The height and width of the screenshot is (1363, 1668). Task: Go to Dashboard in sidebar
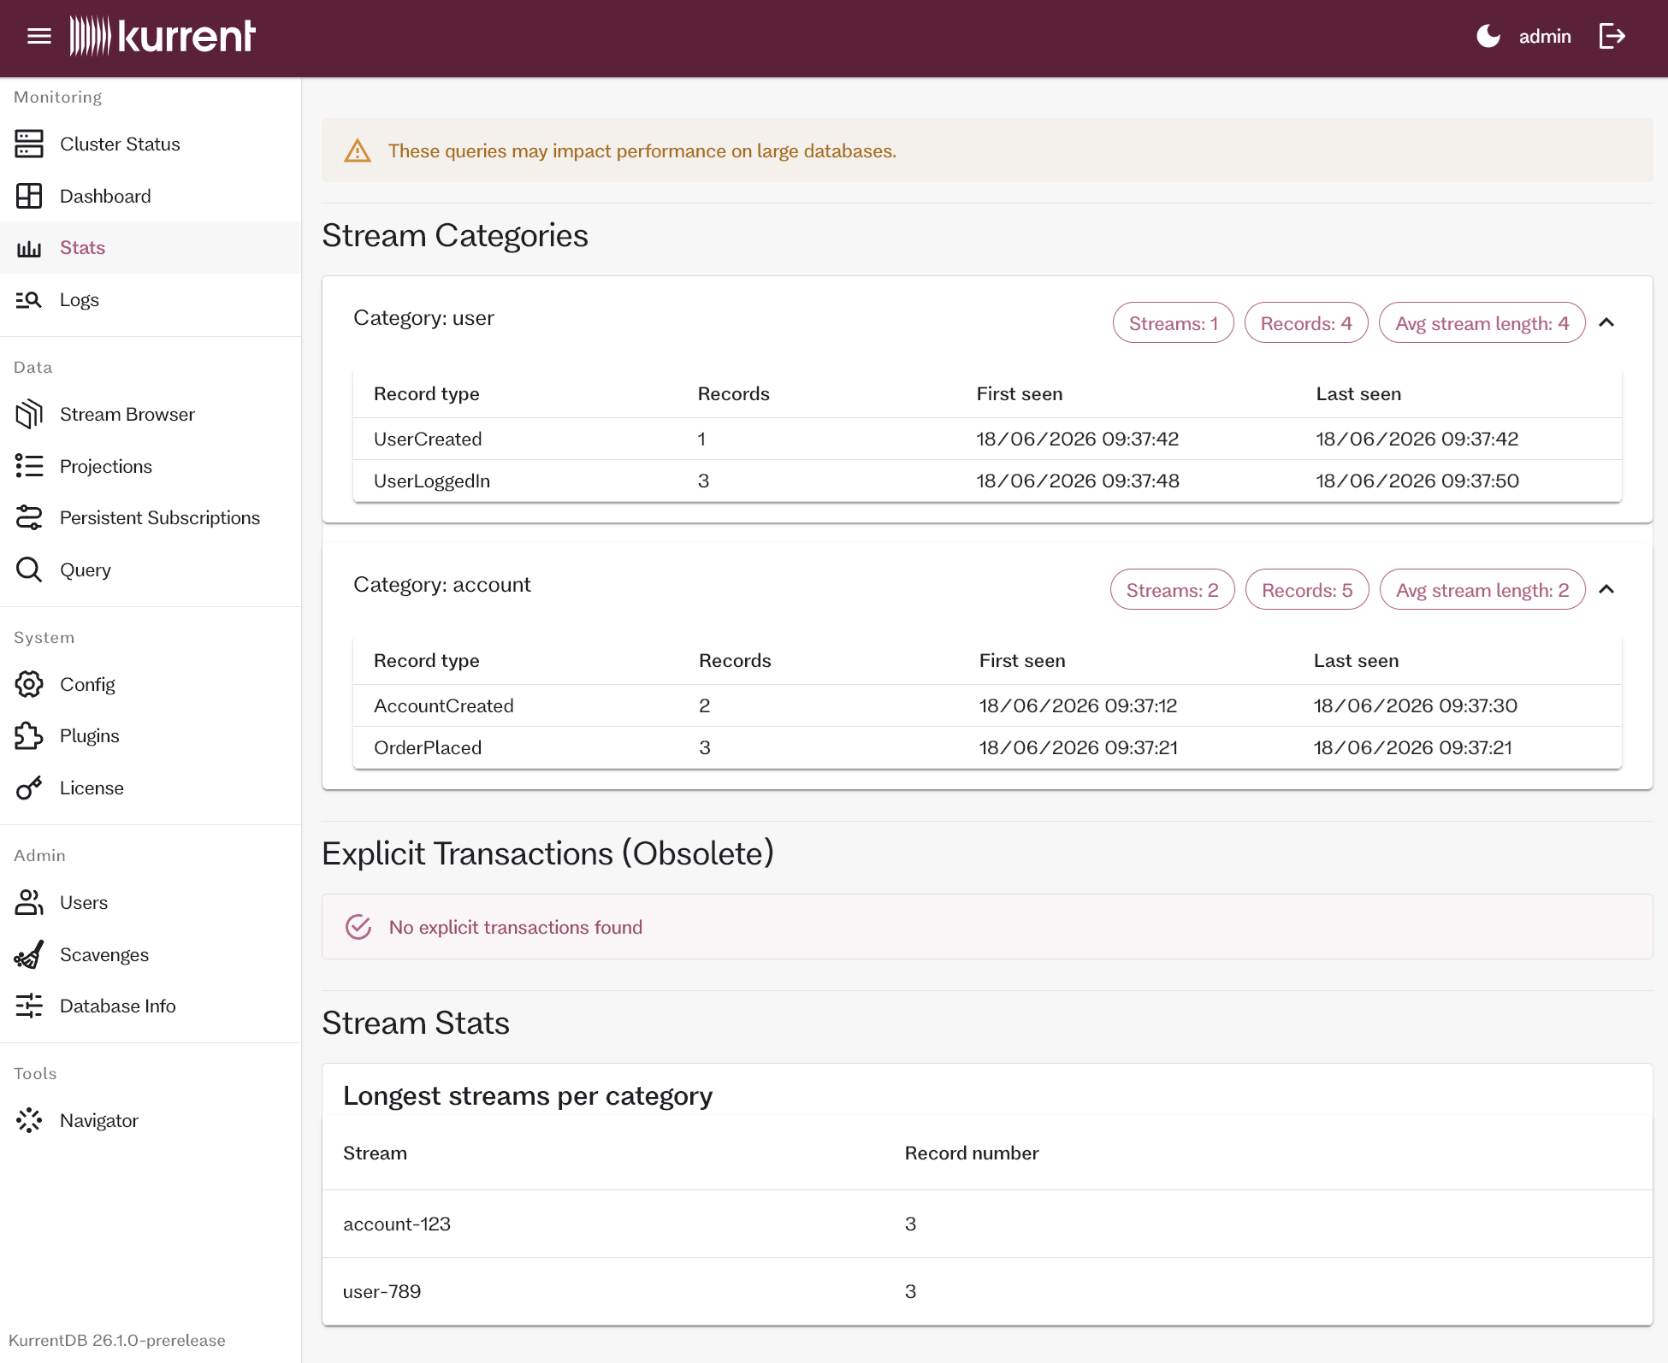click(151, 196)
